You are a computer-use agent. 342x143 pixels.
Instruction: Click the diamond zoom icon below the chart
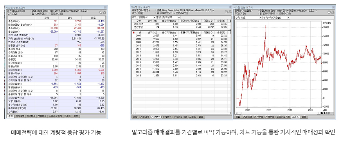322,113
